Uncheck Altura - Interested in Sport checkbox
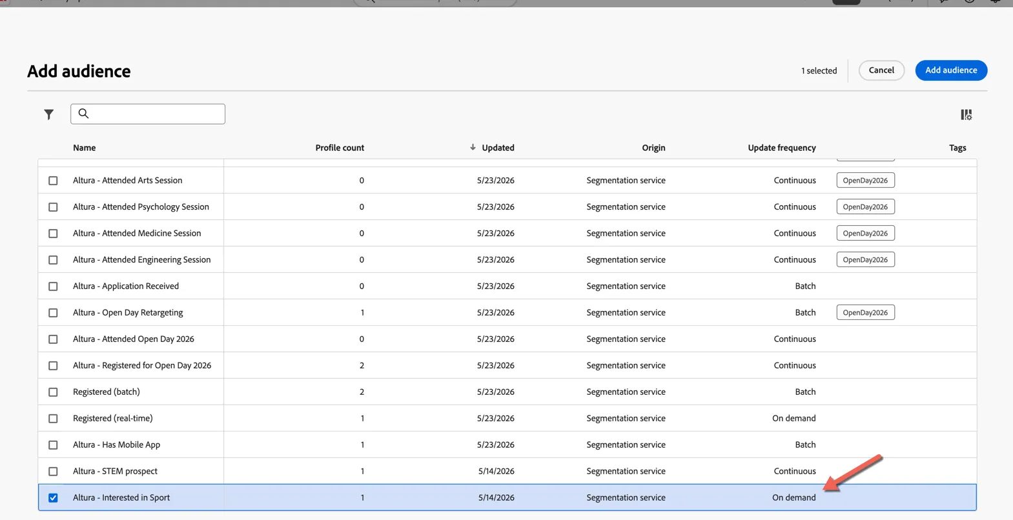This screenshot has height=520, width=1013. 53,497
